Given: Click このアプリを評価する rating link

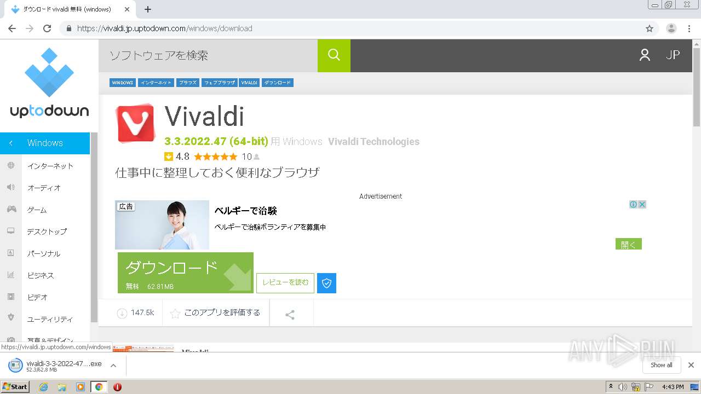Looking at the screenshot, I should coord(215,313).
